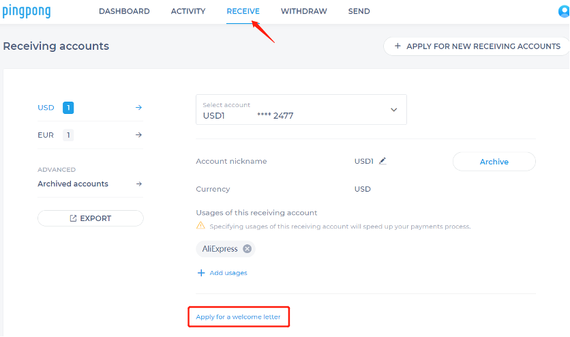
Task: Click the arrow next to EUR currency
Action: click(x=138, y=135)
